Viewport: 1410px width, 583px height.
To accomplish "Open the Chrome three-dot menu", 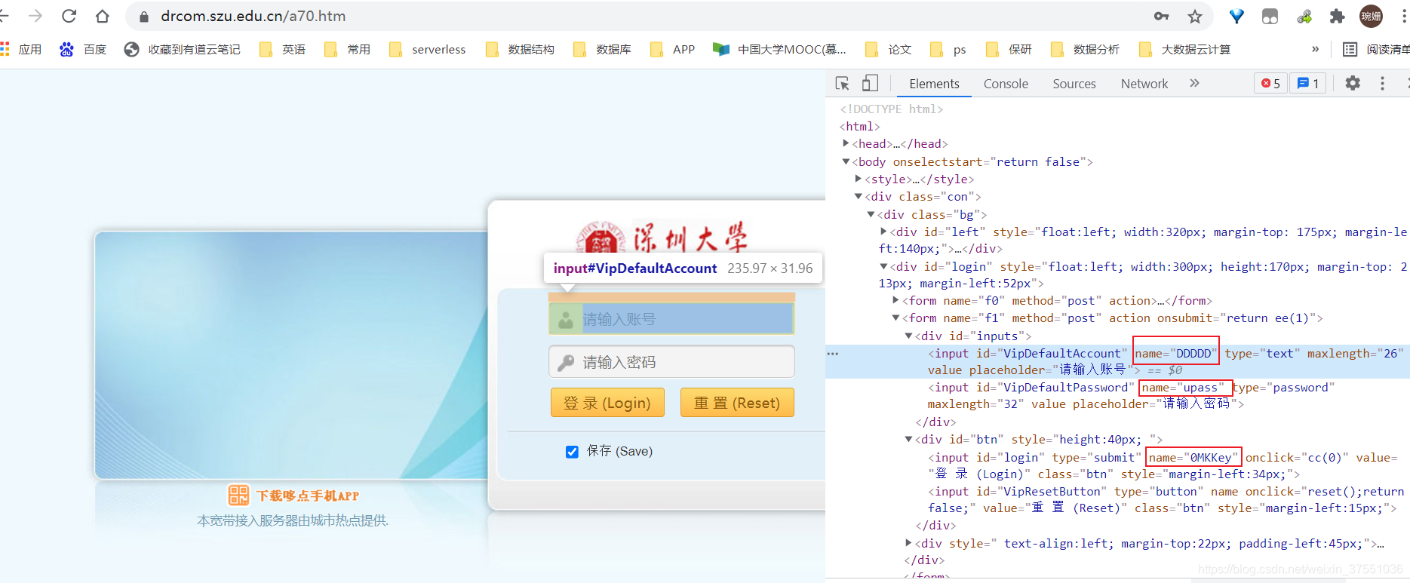I will coord(1403,16).
